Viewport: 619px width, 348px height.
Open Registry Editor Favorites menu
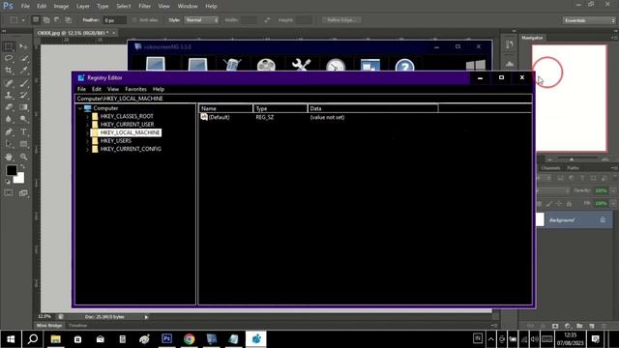pyautogui.click(x=135, y=89)
